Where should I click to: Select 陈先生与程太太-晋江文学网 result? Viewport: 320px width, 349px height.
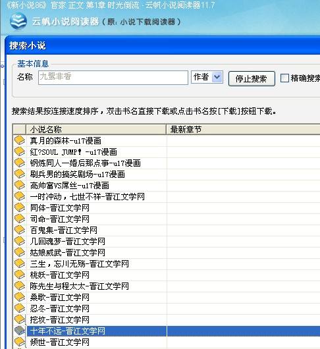79,286
